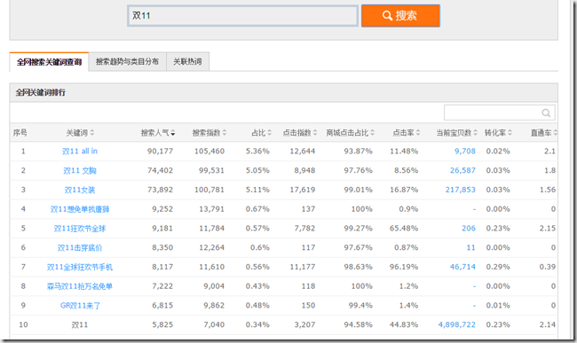Select share value 5.36%

(x=257, y=152)
